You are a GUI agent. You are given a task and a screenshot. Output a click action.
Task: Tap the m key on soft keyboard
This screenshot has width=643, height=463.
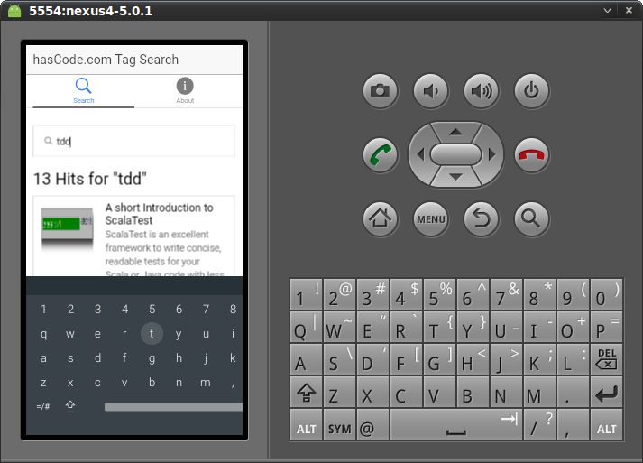pos(206,383)
